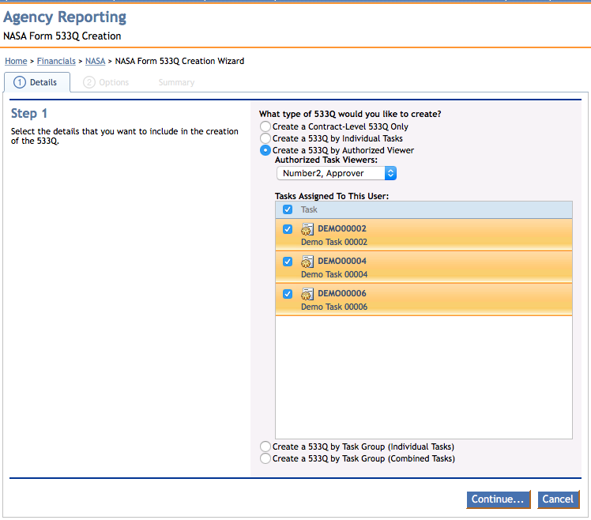Choose 533Q by Task Group (Individual Tasks)

click(265, 447)
